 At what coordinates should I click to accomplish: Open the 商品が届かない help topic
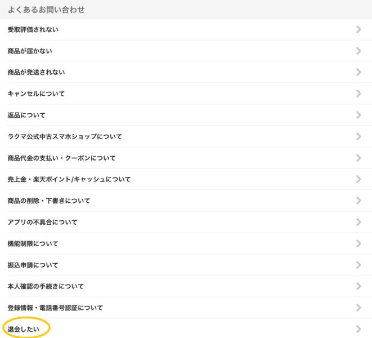186,51
